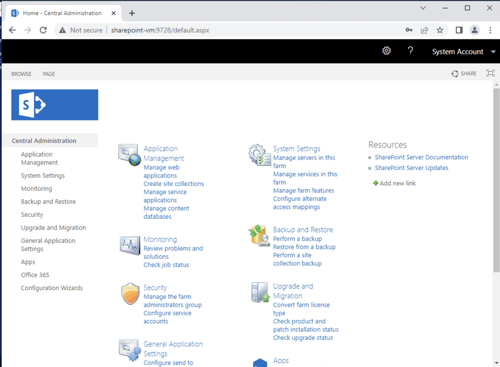The height and width of the screenshot is (367, 500).
Task: Click the Upgrade and Migration server icon
Action: (260, 292)
